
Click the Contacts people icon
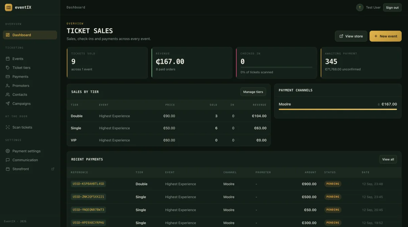(x=8, y=95)
